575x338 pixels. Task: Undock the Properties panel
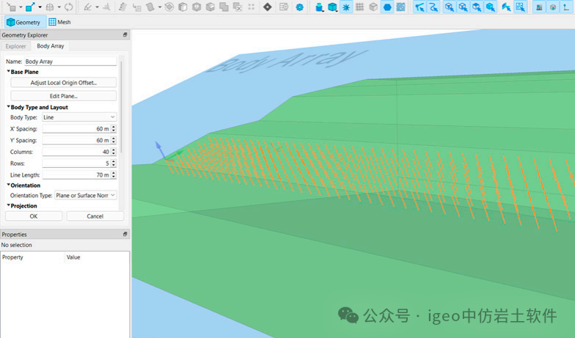click(125, 234)
